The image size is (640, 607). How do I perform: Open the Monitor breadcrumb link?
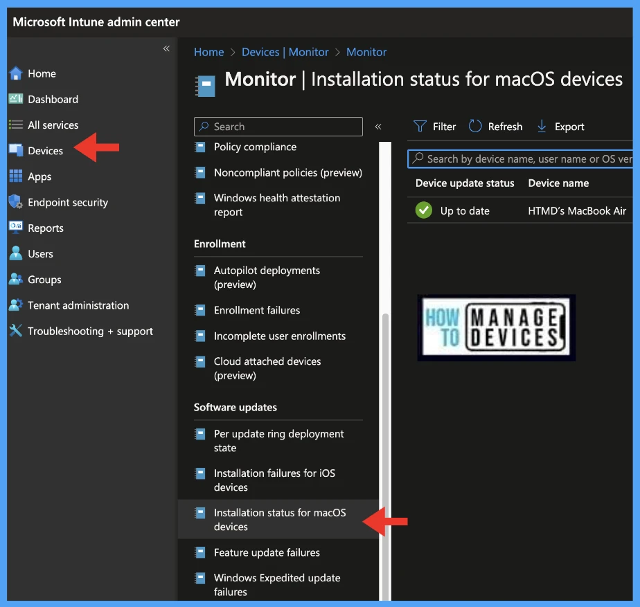tap(366, 52)
